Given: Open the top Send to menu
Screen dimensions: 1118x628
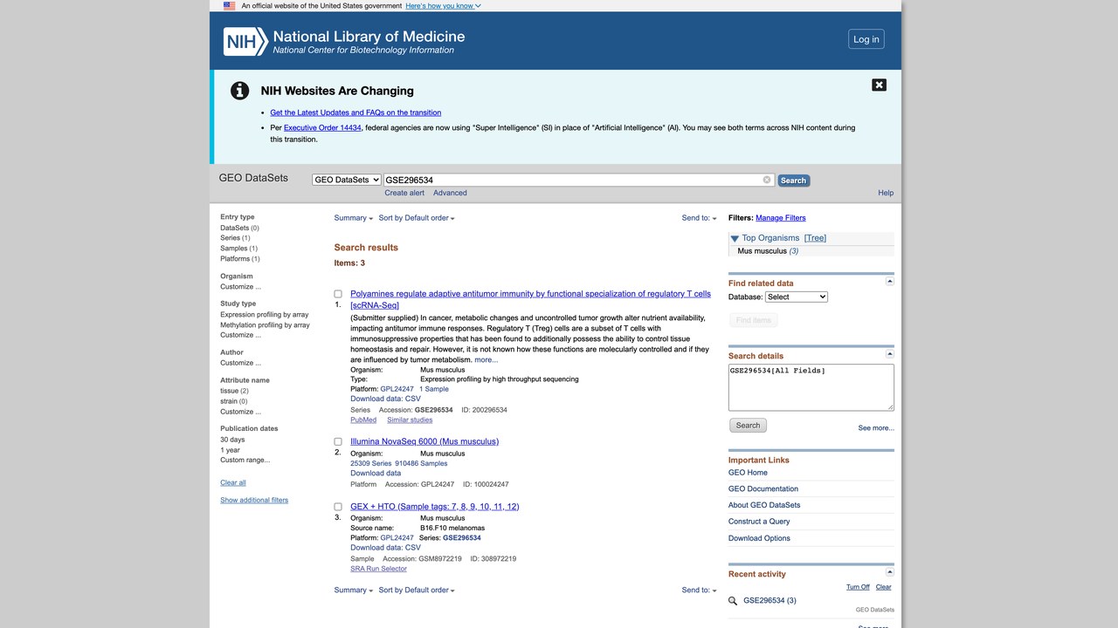Looking at the screenshot, I should 699,218.
